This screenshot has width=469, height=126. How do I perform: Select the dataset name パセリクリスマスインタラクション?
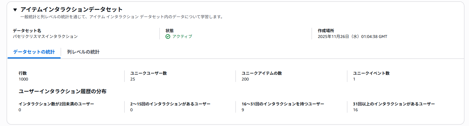coord(45,36)
